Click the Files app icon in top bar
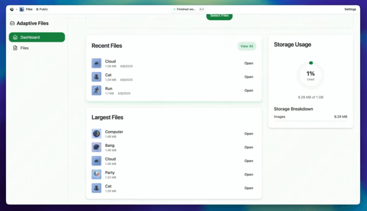Screen dimensions: 367x211 [x=22, y=9]
